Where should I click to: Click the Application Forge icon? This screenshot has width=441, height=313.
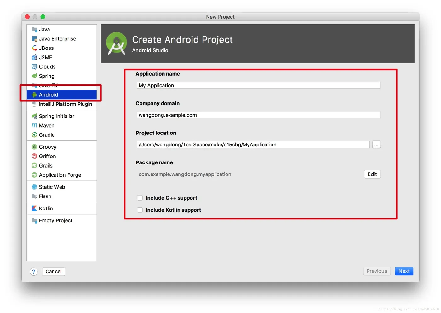coord(34,175)
